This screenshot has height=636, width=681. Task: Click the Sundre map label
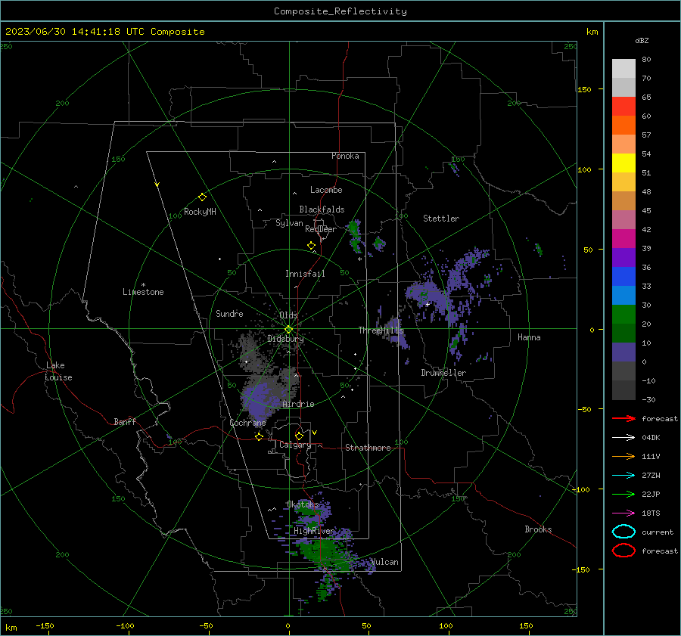[229, 313]
